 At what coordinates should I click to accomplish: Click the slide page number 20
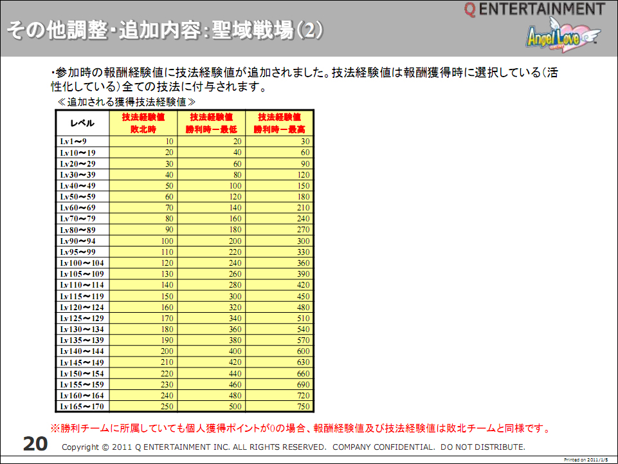[35, 443]
